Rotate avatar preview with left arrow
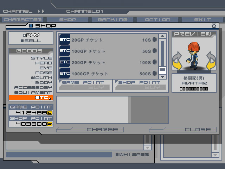This screenshot has height=169, width=225. (178, 61)
